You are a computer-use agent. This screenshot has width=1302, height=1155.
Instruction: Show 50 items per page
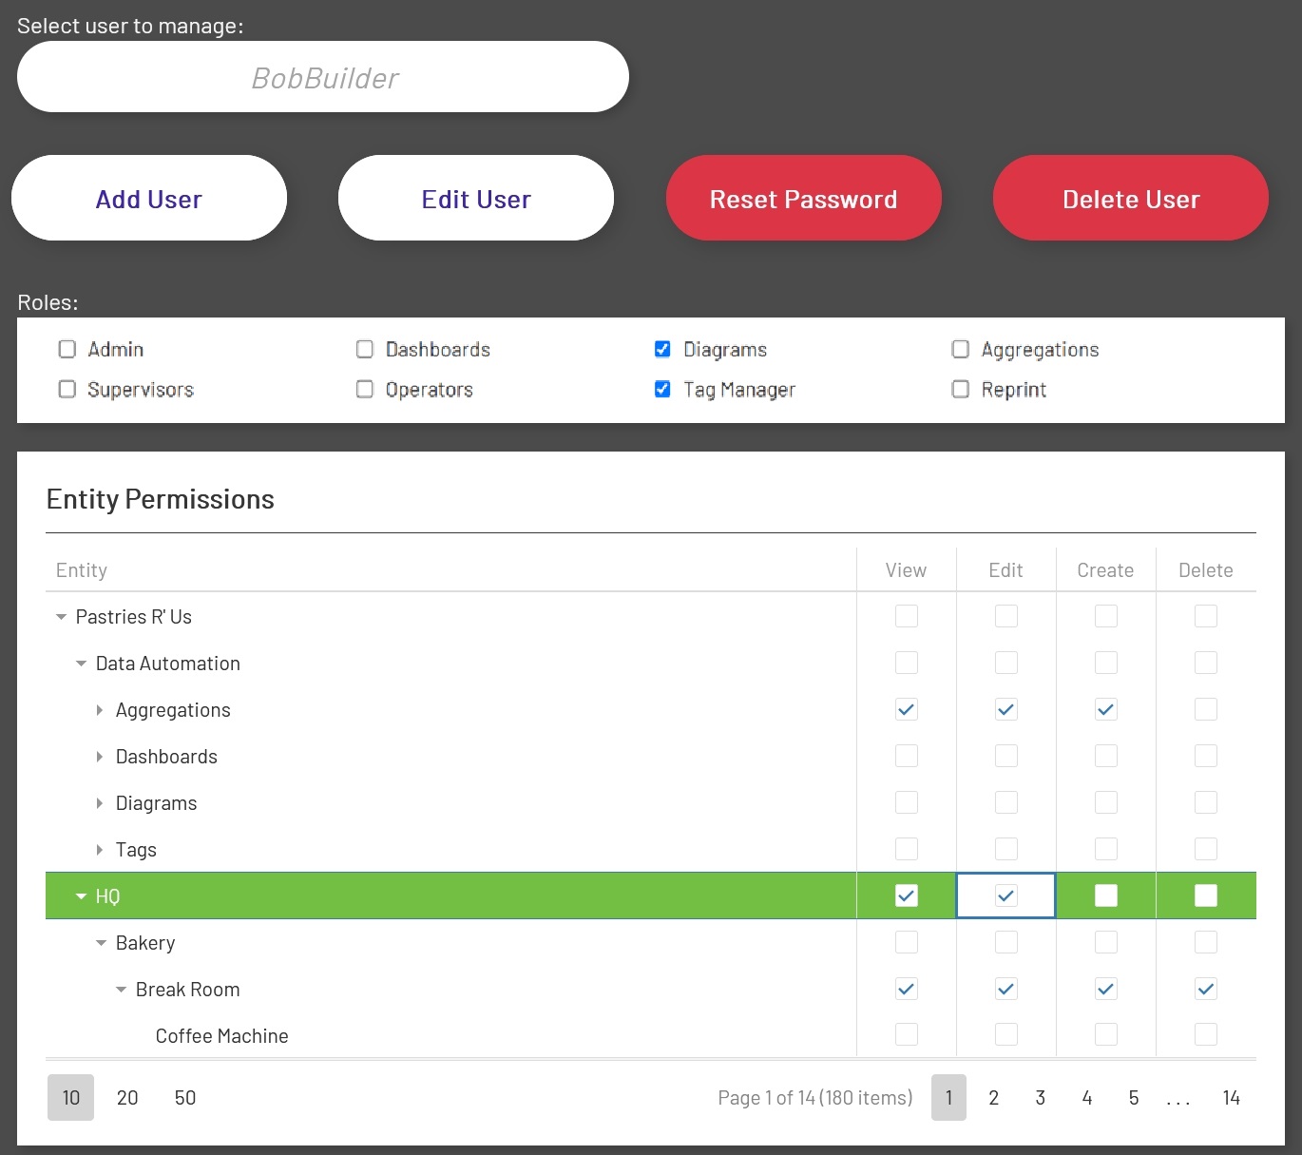(184, 1097)
